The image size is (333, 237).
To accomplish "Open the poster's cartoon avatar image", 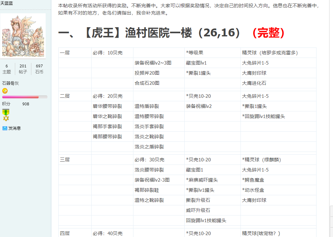I will coord(24,35).
